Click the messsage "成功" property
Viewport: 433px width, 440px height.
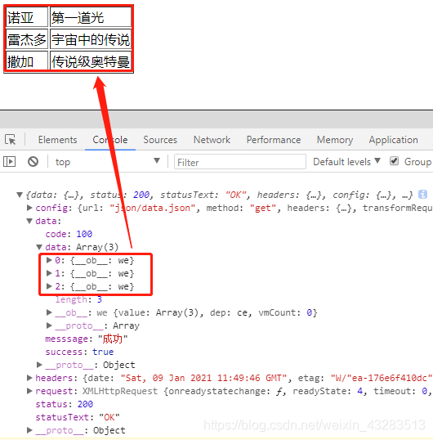87,339
